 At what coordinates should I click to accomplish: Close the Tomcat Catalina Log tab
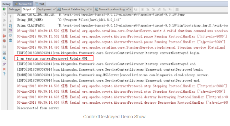(91, 9)
